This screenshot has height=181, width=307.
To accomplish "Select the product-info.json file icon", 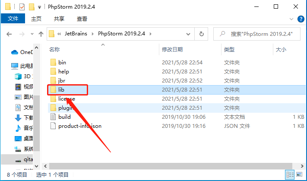I will (x=53, y=126).
